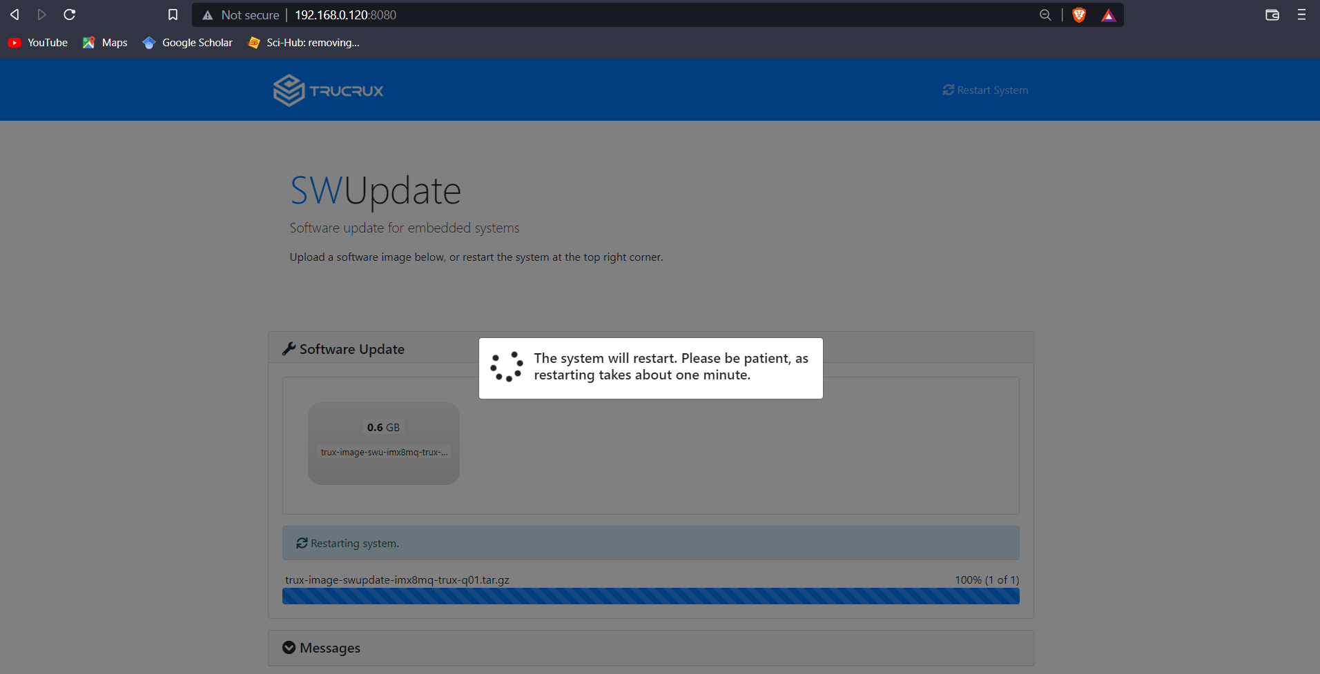Click the Software Update panel title
The width and height of the screenshot is (1320, 674).
352,349
